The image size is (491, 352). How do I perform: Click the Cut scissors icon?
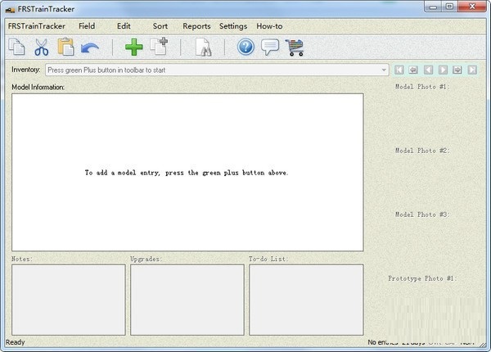(42, 47)
